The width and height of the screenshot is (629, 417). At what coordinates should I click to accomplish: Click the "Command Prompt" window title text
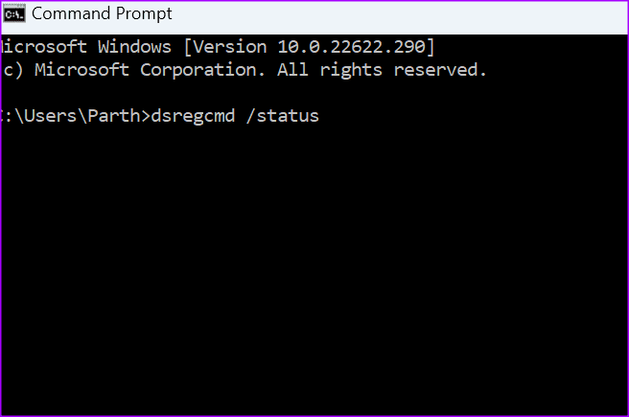pyautogui.click(x=102, y=13)
